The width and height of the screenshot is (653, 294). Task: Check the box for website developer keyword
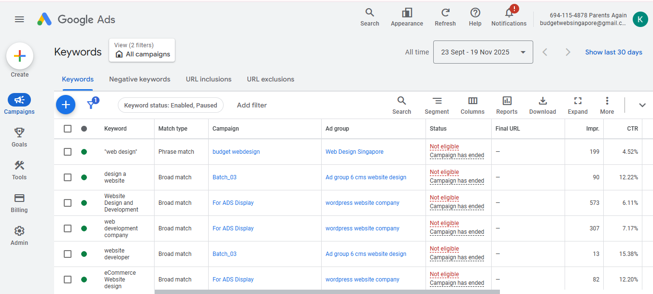(x=68, y=254)
